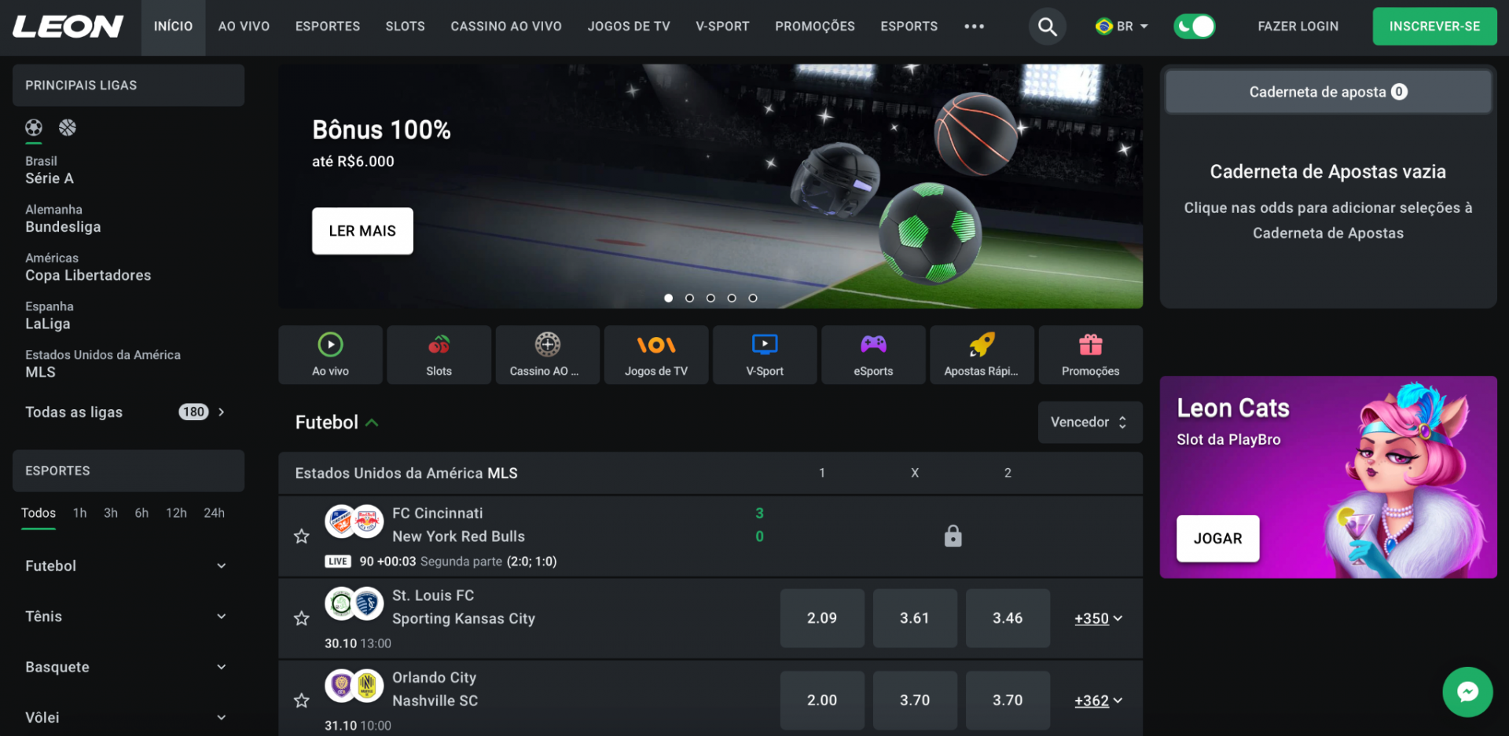The height and width of the screenshot is (736, 1509).
Task: Favorite the Orlando City match star
Action: point(301,701)
